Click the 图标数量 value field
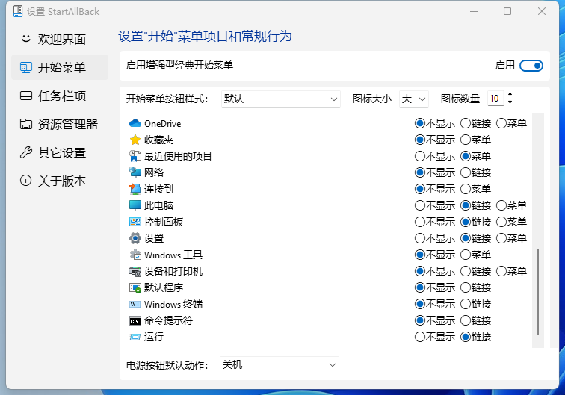The image size is (565, 395). [495, 99]
